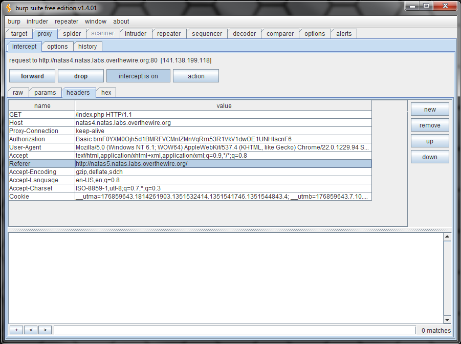Go to next search match '>'
The width and height of the screenshot is (461, 344).
click(45, 330)
